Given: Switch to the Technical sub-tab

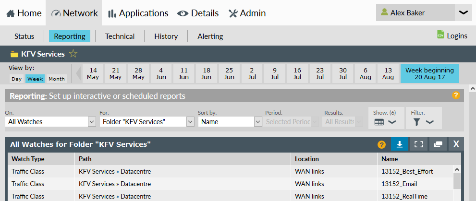Looking at the screenshot, I should [120, 36].
